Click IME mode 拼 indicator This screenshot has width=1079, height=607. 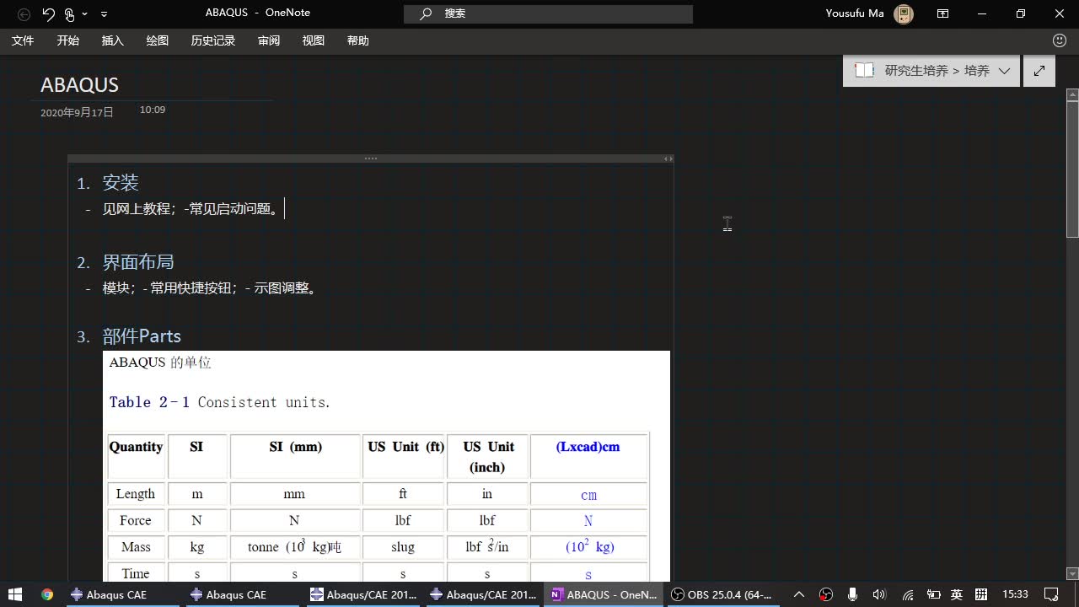pos(981,594)
